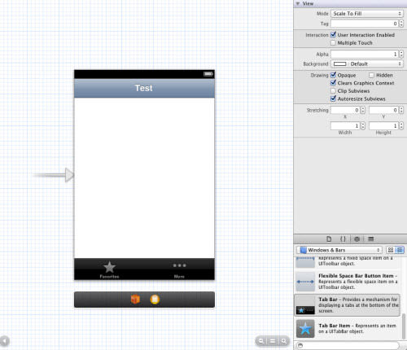Toggle Clears Graphics Context checkbox

pyautogui.click(x=333, y=83)
